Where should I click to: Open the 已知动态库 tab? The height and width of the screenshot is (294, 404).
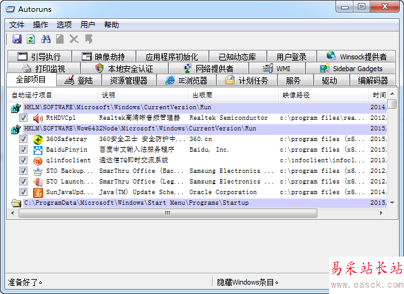click(x=238, y=56)
